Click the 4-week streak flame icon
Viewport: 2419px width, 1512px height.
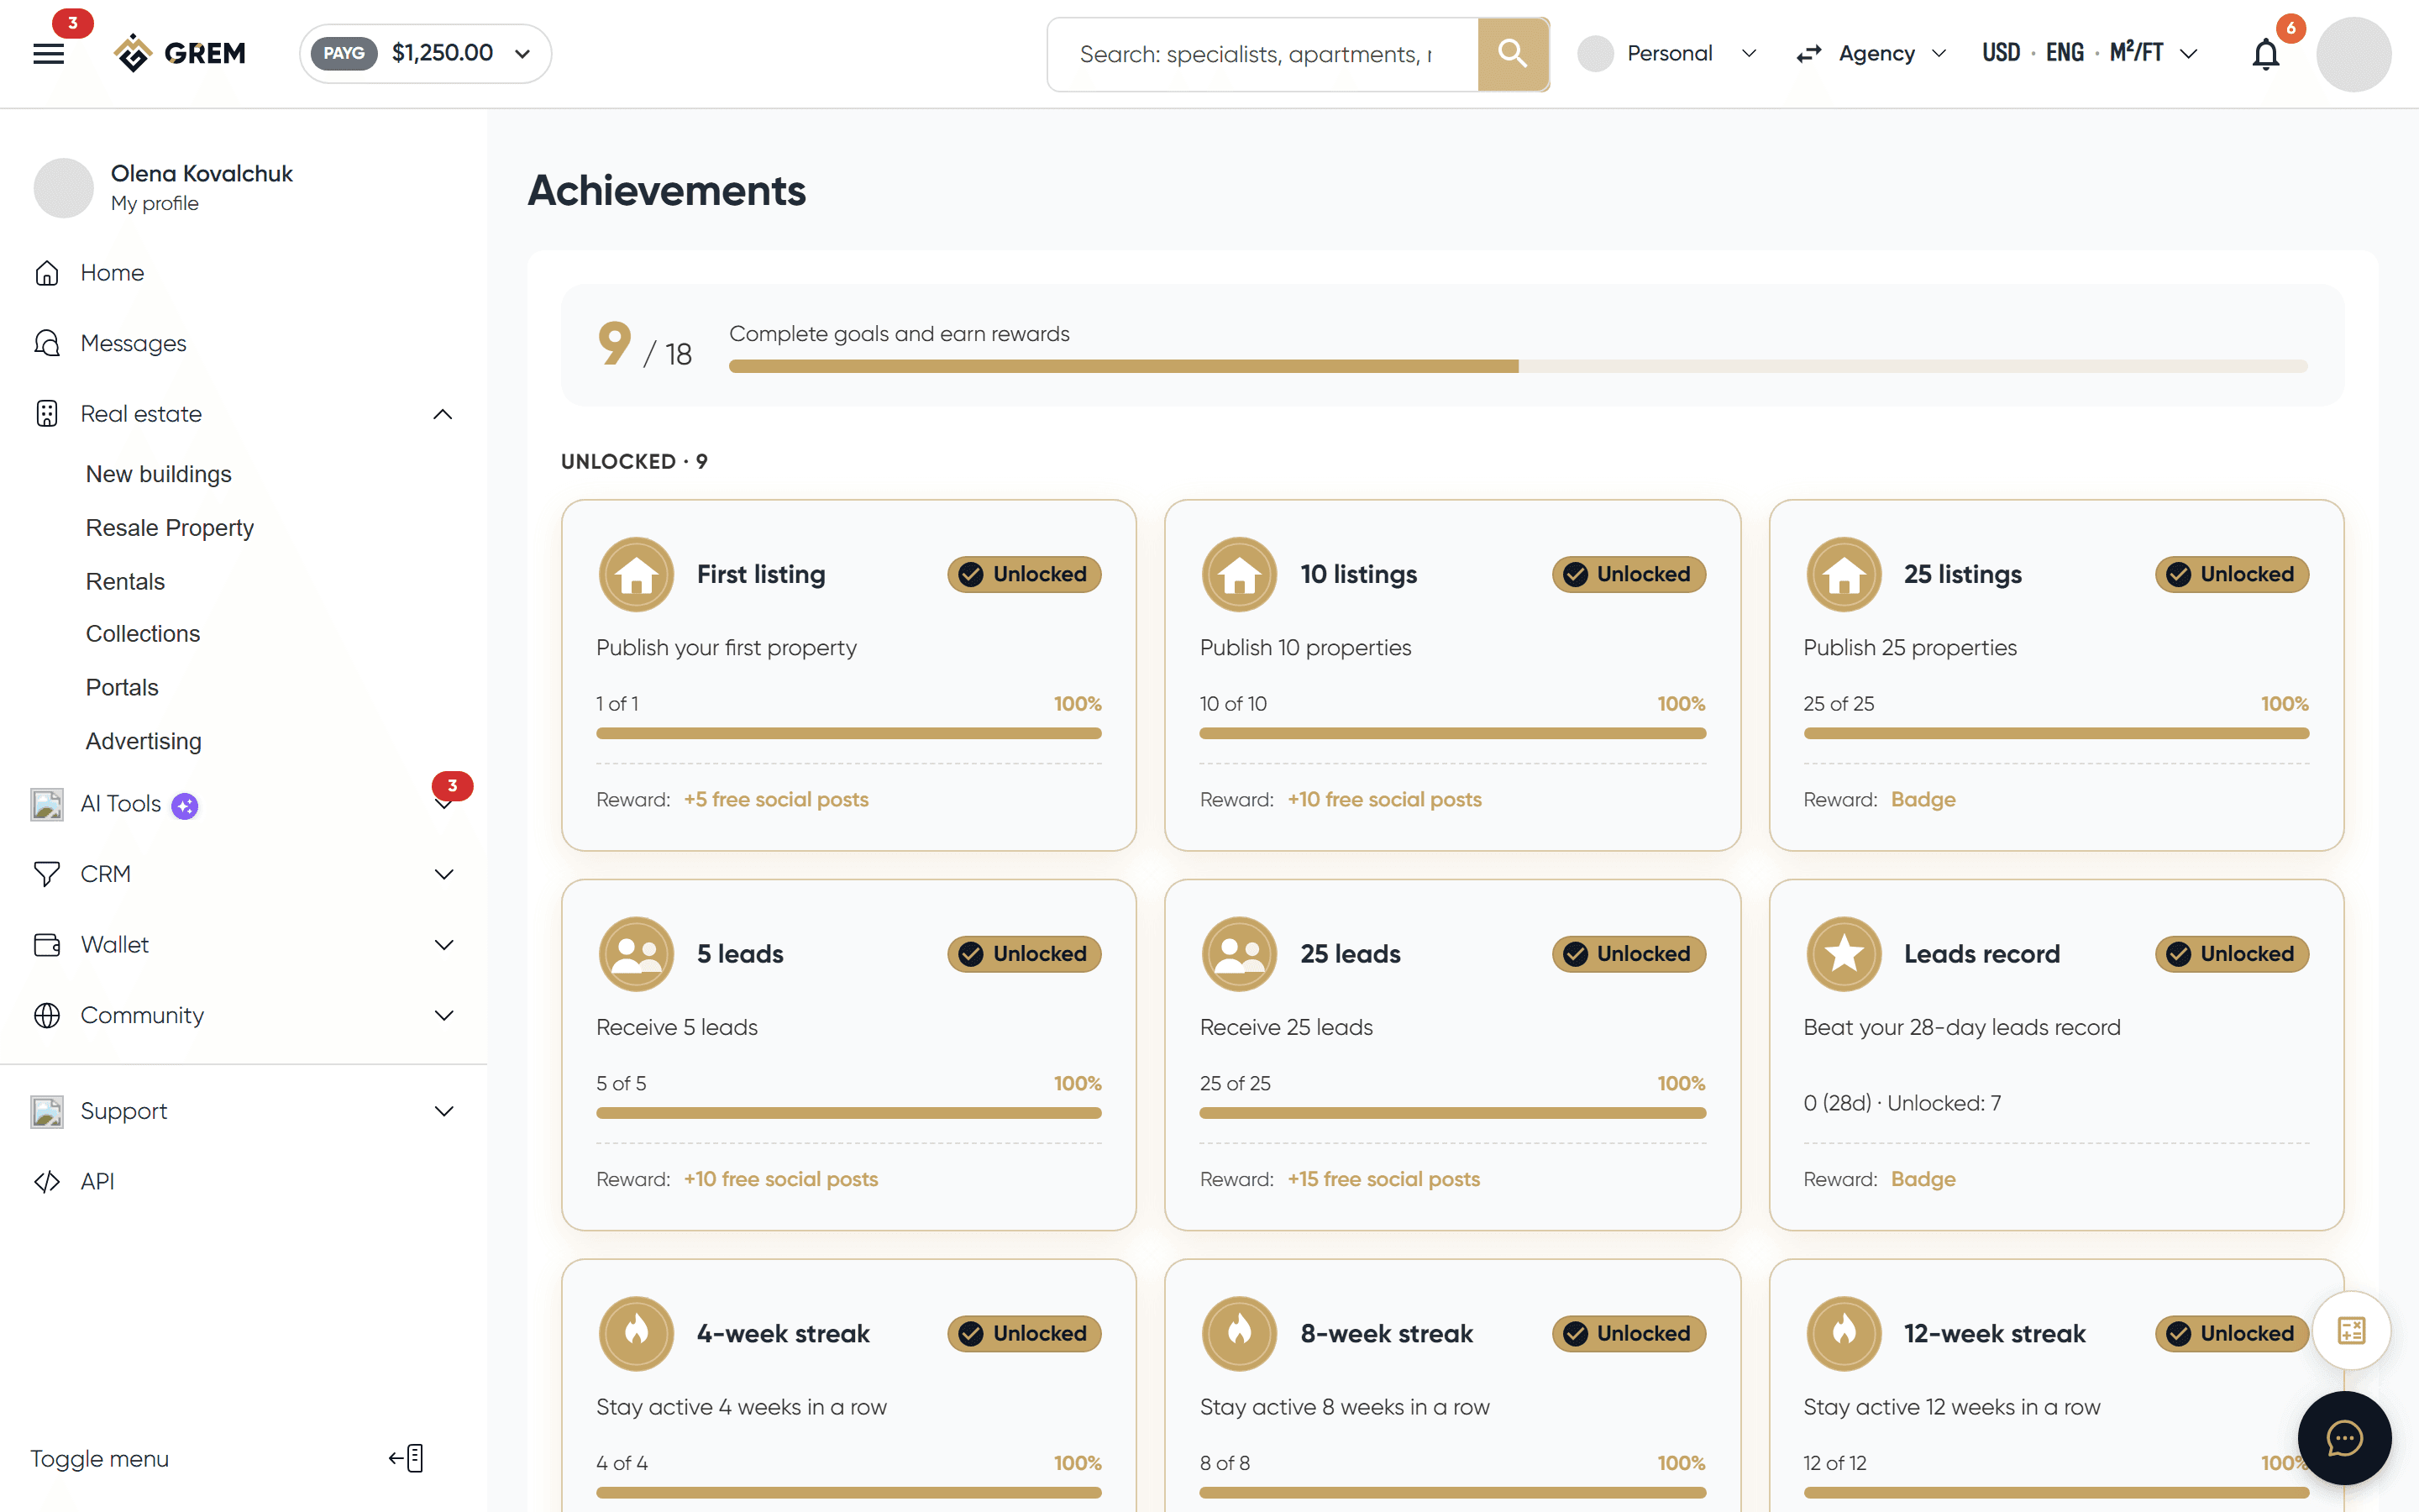[x=636, y=1333]
